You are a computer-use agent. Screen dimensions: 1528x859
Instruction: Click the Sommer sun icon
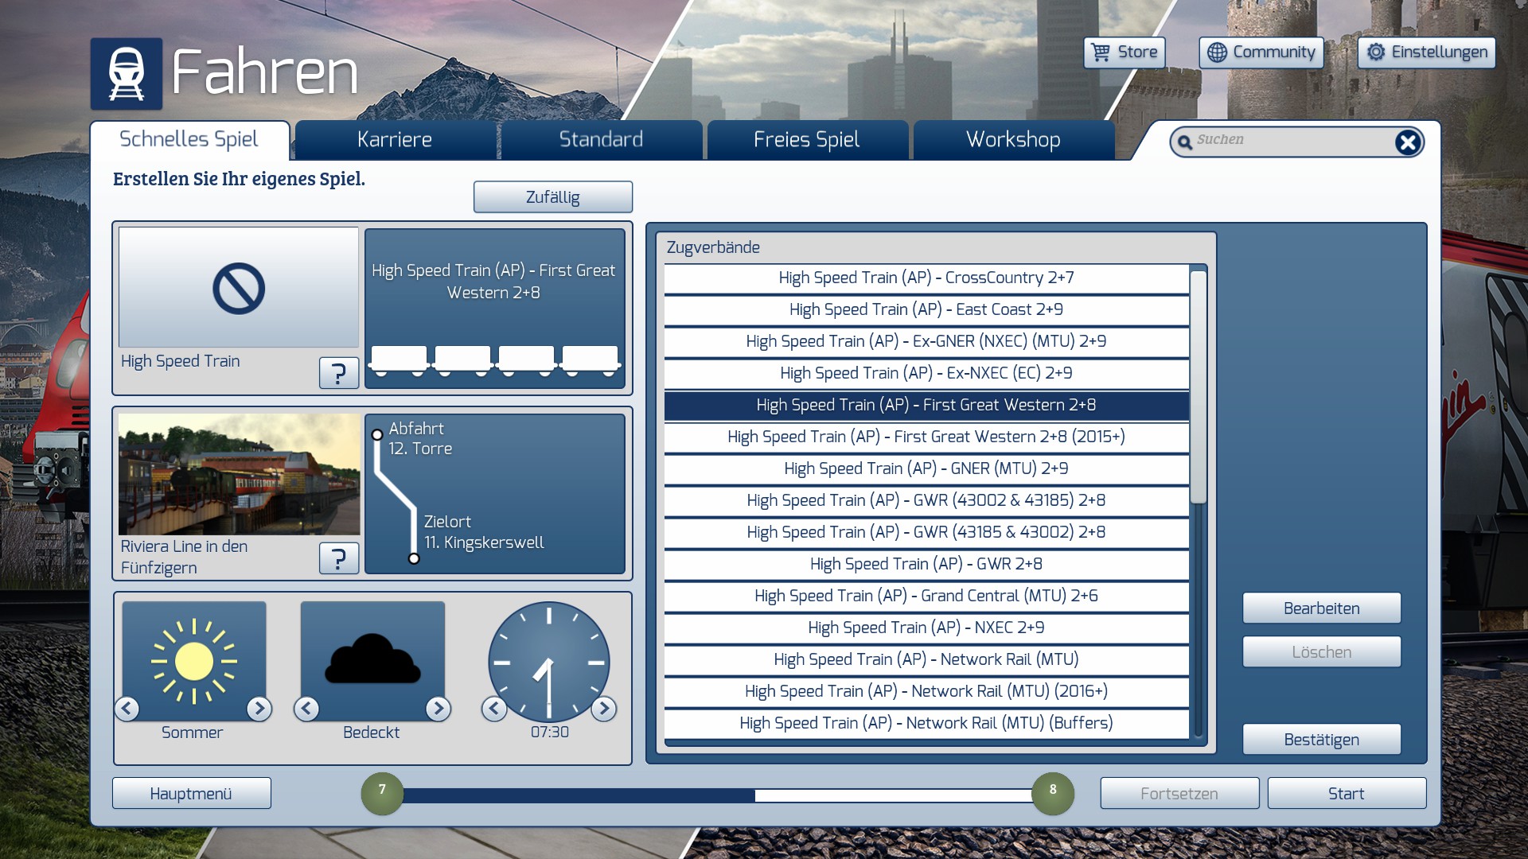tap(194, 661)
